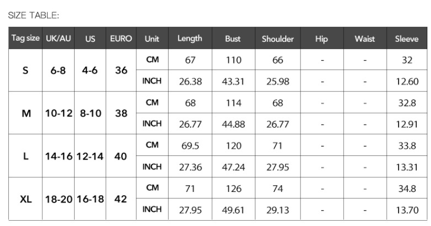Select the Waist column header

pos(365,39)
